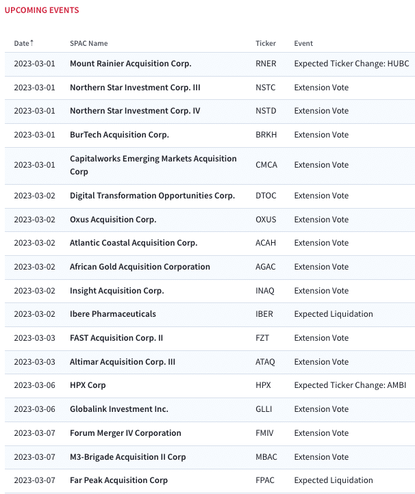Select Oxus Acquisition Corp.

tap(113, 220)
